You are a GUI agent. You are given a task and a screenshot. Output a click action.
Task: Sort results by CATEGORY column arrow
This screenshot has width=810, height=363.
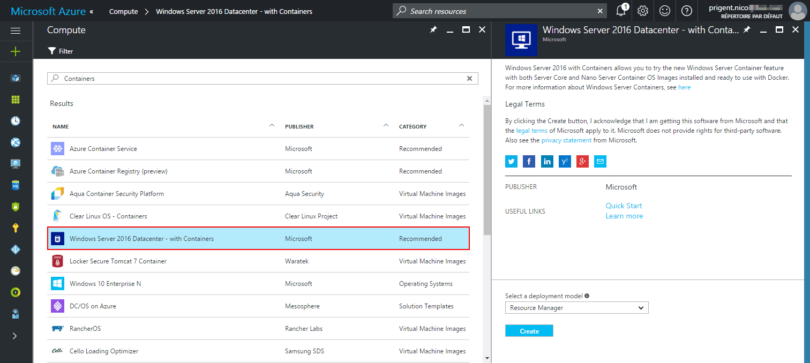coord(462,125)
